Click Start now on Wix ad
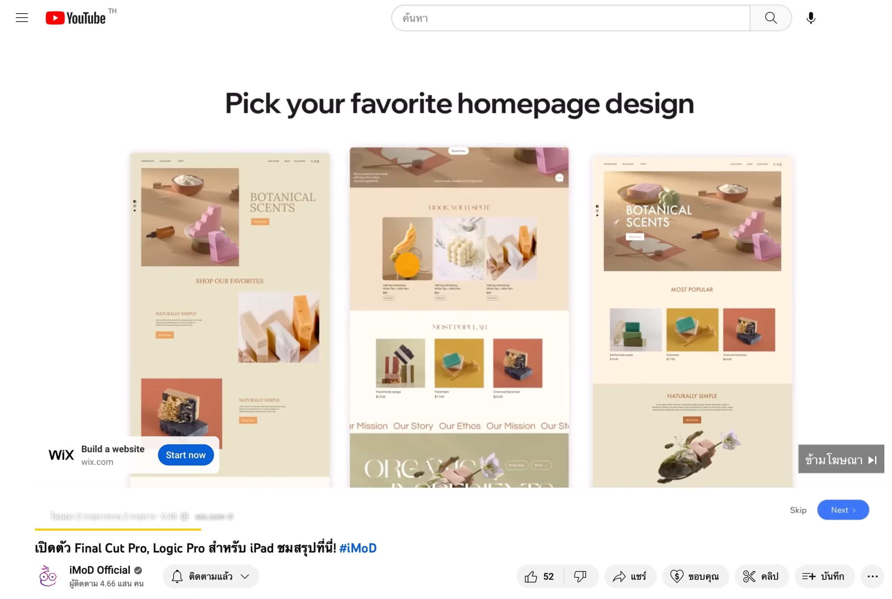The image size is (892, 599). point(185,455)
